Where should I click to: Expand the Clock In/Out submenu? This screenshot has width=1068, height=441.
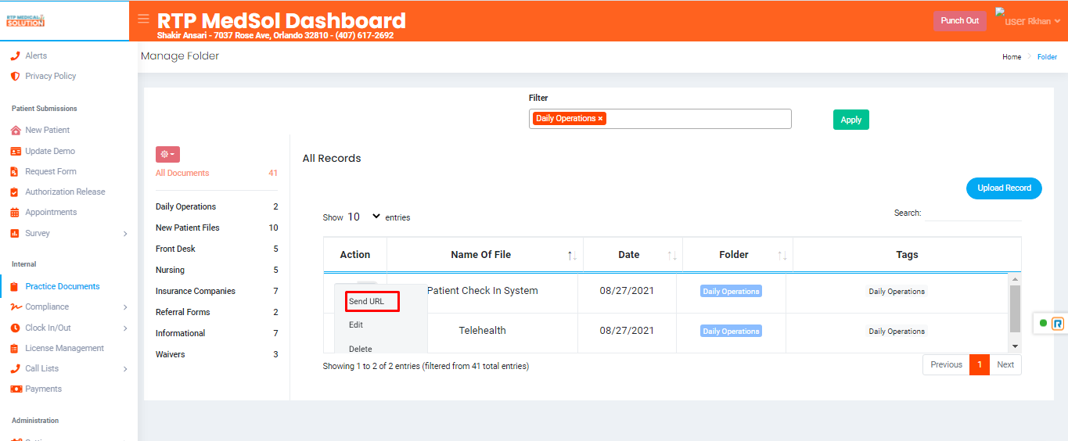(x=125, y=328)
